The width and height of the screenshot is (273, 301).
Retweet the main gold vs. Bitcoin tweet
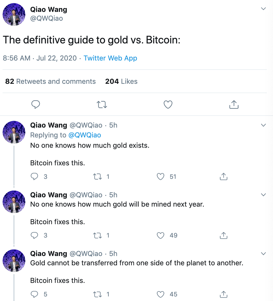(x=102, y=104)
